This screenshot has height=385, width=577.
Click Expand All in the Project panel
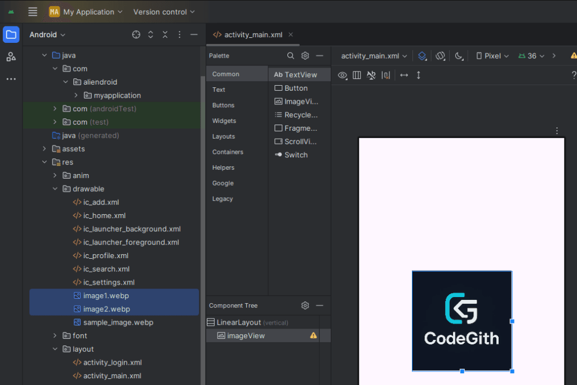[150, 34]
